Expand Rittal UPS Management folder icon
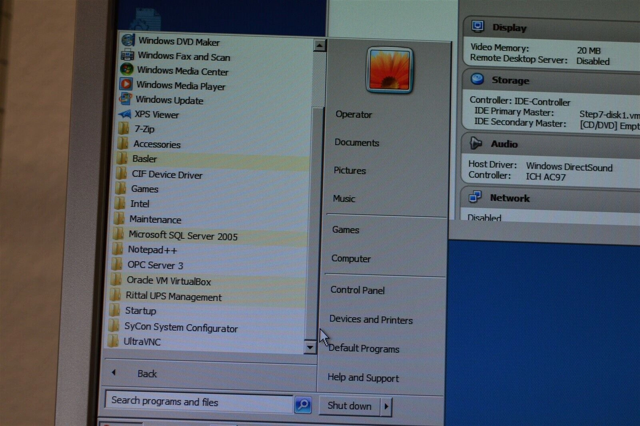Screen dimensions: 640x426 [x=115, y=295]
